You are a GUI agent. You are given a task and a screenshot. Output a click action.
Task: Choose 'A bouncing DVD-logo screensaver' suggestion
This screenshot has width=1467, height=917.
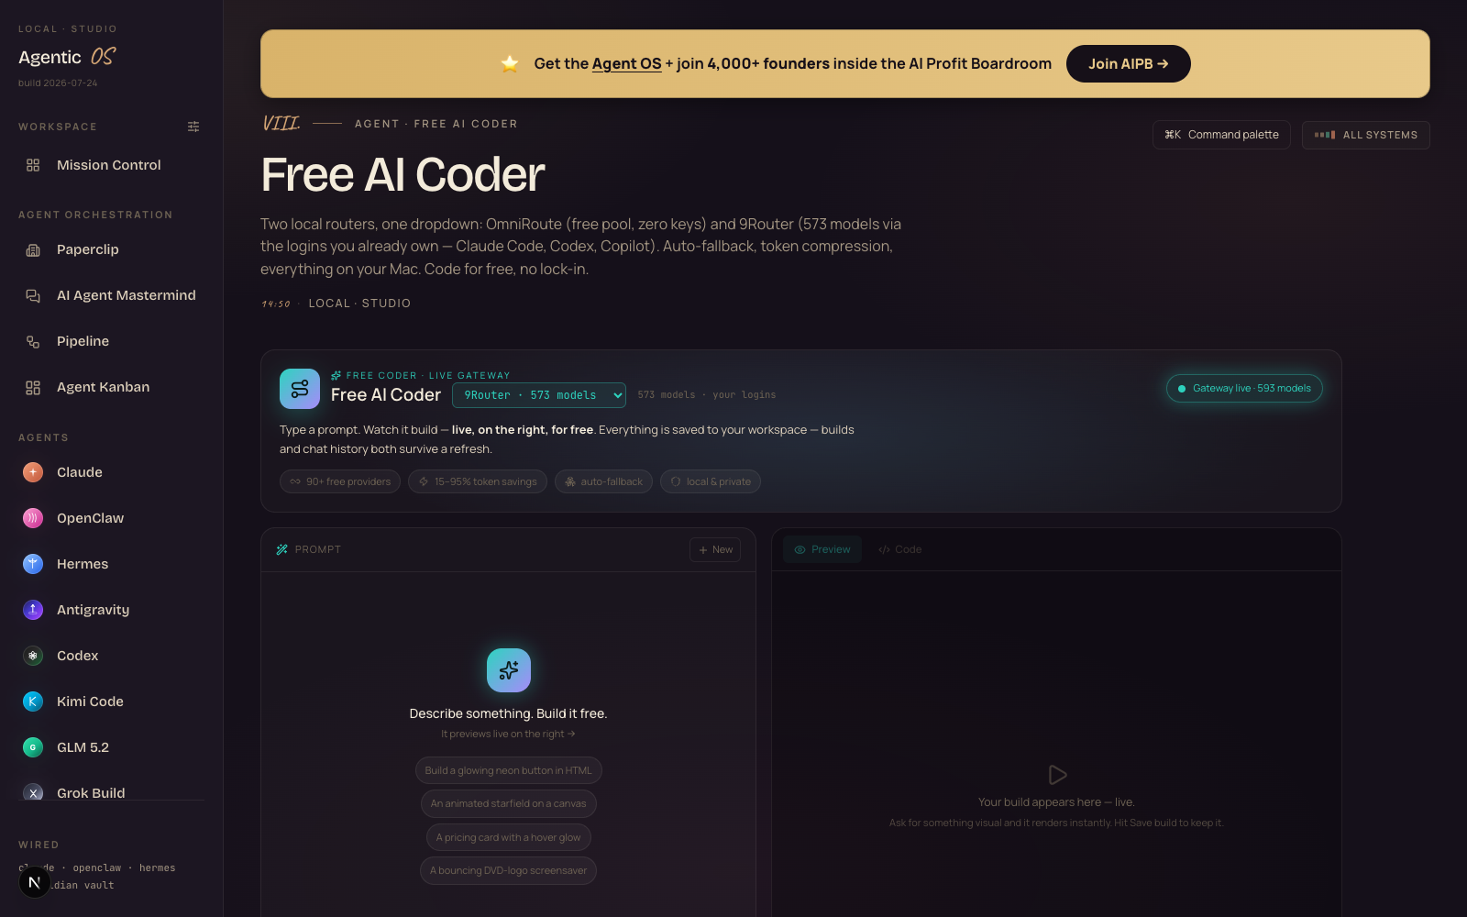tap(508, 870)
